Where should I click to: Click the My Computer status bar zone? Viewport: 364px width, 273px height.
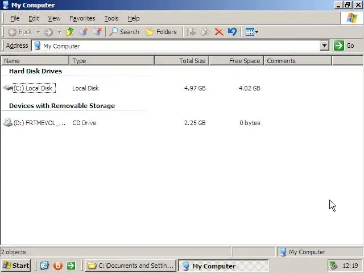320,252
